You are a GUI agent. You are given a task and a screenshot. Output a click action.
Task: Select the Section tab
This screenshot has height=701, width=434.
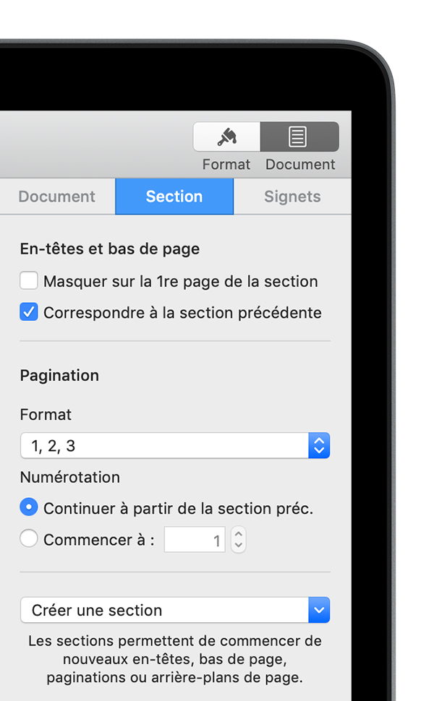tap(174, 197)
